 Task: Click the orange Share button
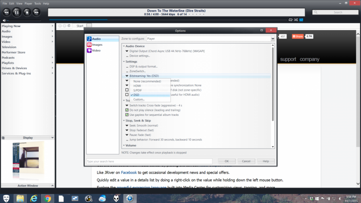click(x=298, y=36)
